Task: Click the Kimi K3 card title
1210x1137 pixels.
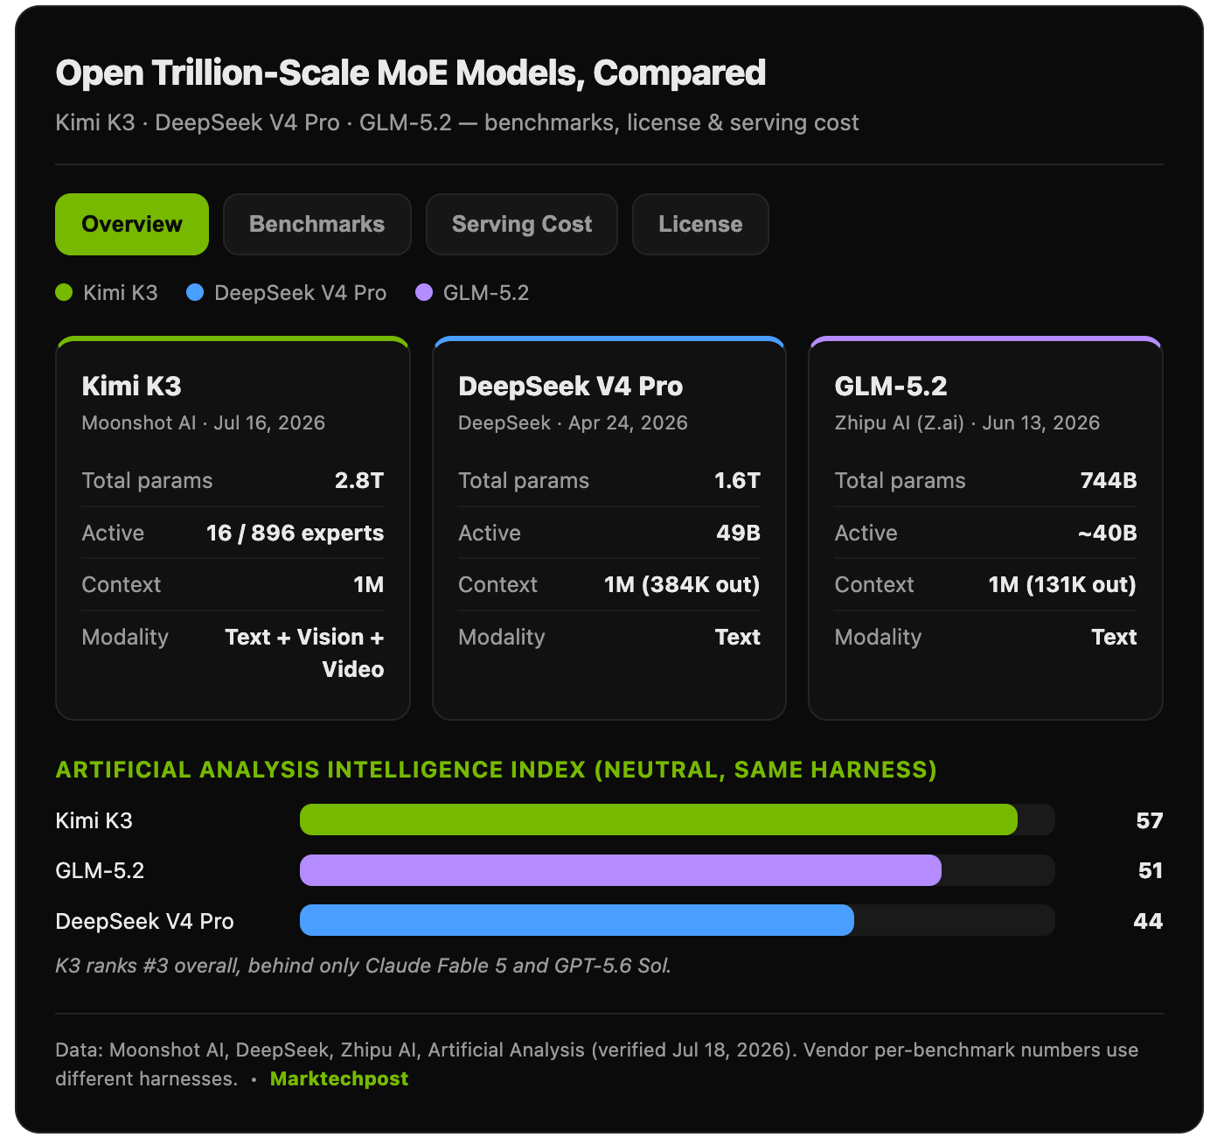Action: 131,386
